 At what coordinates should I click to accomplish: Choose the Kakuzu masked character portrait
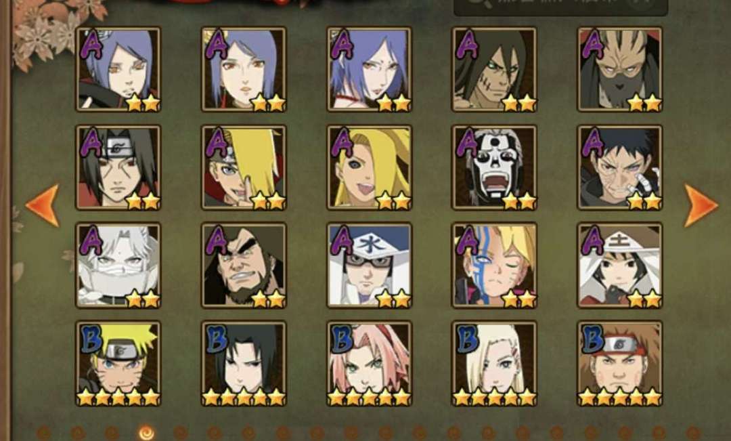pyautogui.click(x=620, y=69)
